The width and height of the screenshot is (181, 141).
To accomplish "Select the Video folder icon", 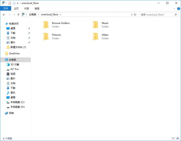I will click(96, 37).
